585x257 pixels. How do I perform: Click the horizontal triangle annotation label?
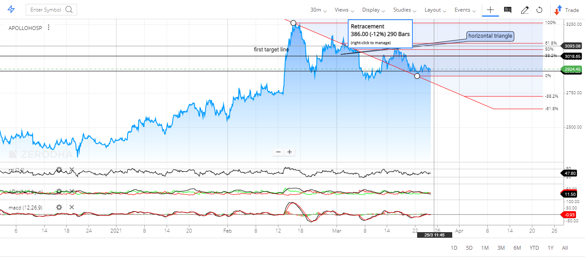tap(490, 36)
